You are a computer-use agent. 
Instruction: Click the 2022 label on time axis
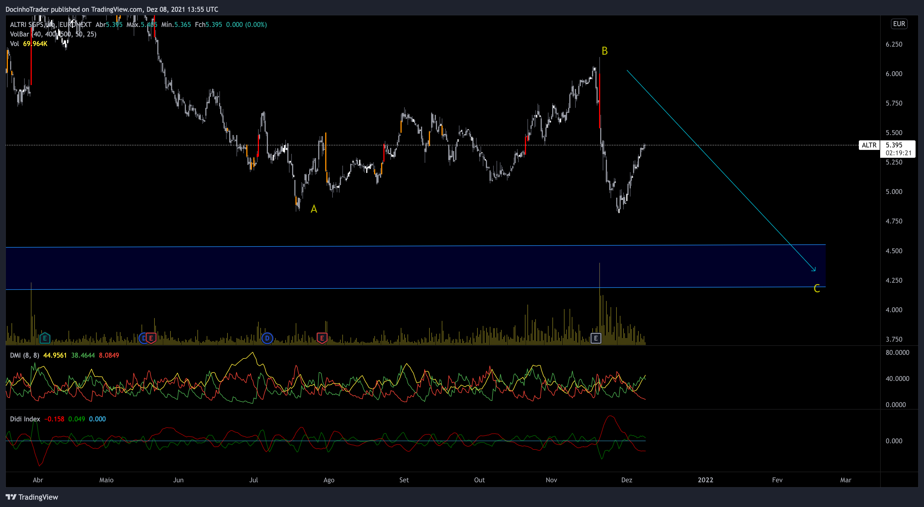point(705,480)
